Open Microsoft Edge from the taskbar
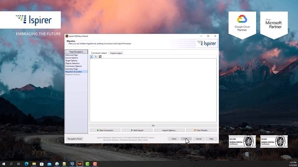Viewport: 298px width, 167px height. click(27, 164)
